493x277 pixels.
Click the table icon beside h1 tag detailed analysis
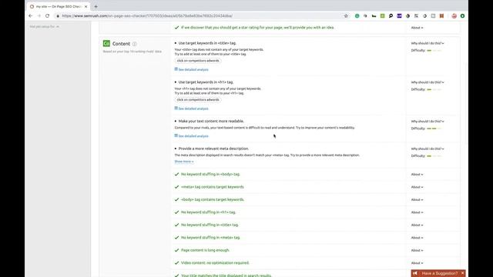(176, 108)
